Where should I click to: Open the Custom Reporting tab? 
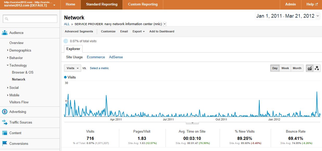pos(143,4)
